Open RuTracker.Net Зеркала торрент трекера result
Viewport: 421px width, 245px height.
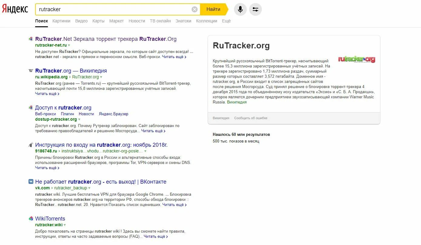point(106,39)
